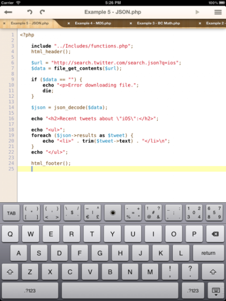Undo the last edit
Screen dimensions: 226x301
coord(30,12)
